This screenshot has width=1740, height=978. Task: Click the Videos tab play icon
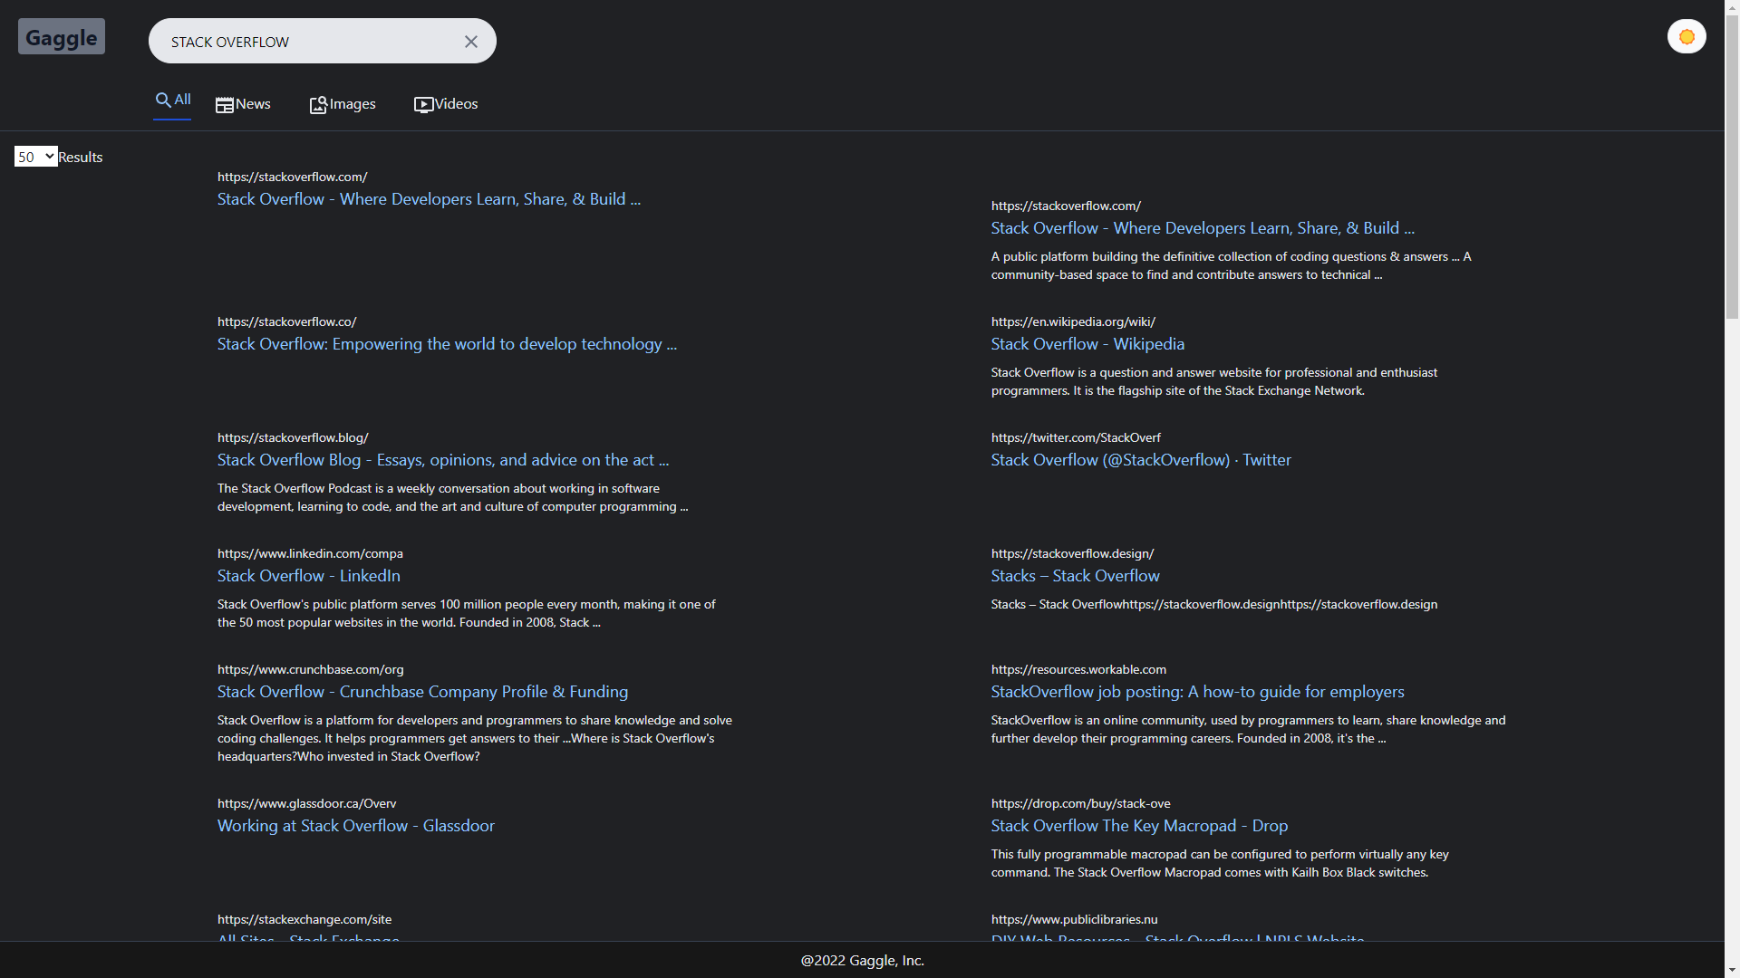pos(423,105)
